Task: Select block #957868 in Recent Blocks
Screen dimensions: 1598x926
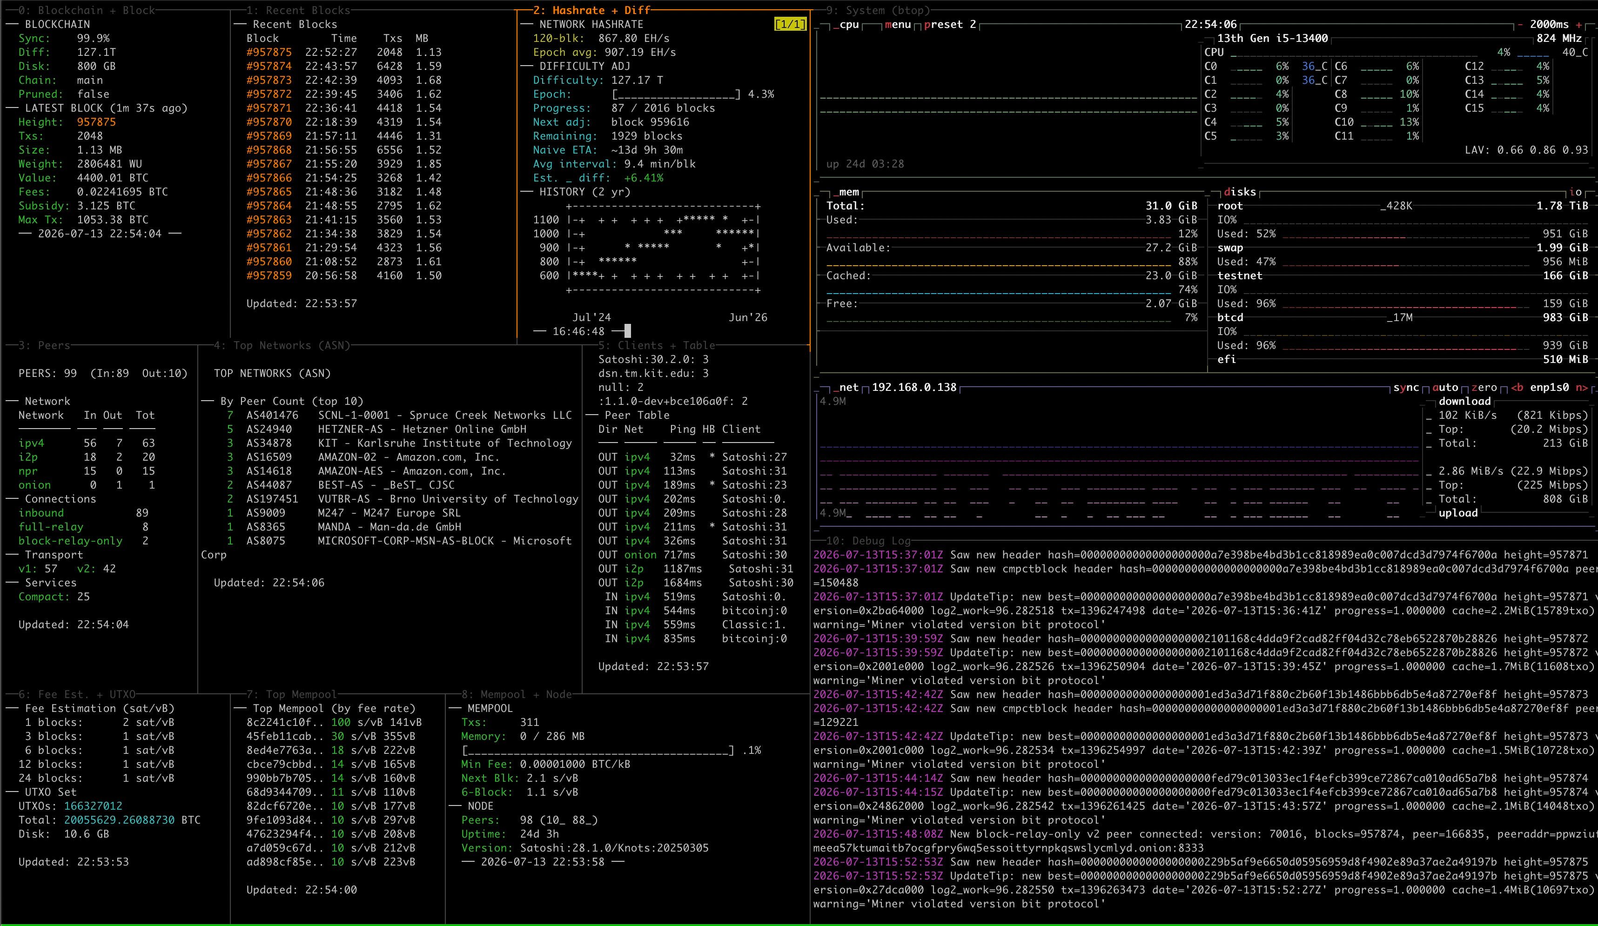Action: point(344,150)
